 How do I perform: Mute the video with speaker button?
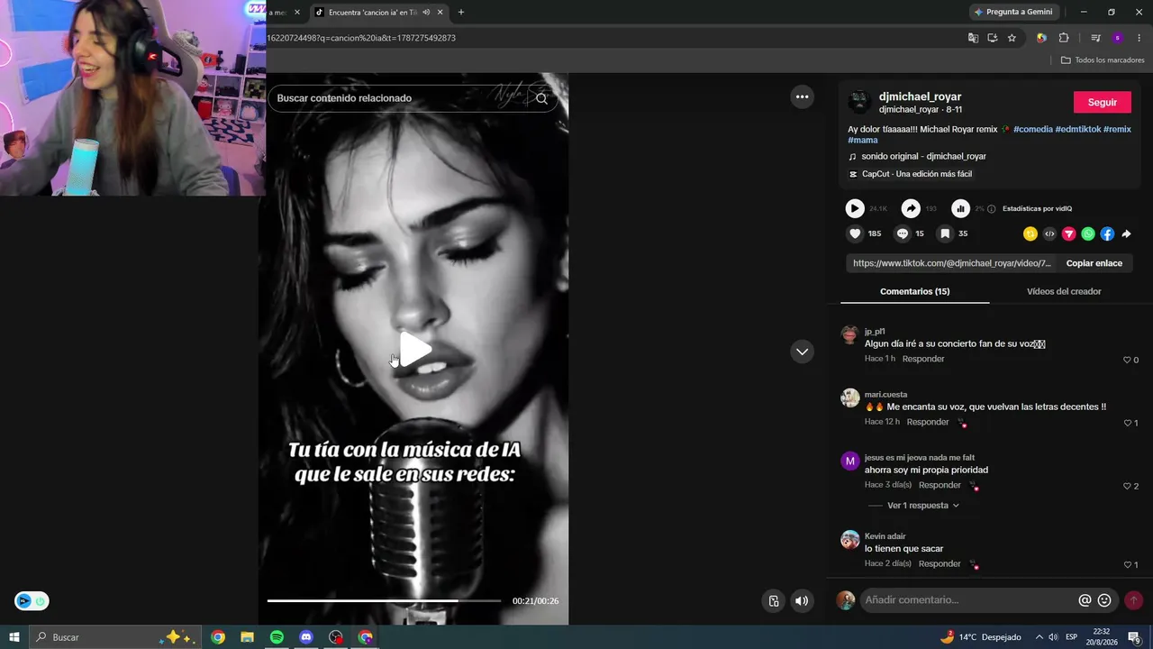pyautogui.click(x=802, y=601)
